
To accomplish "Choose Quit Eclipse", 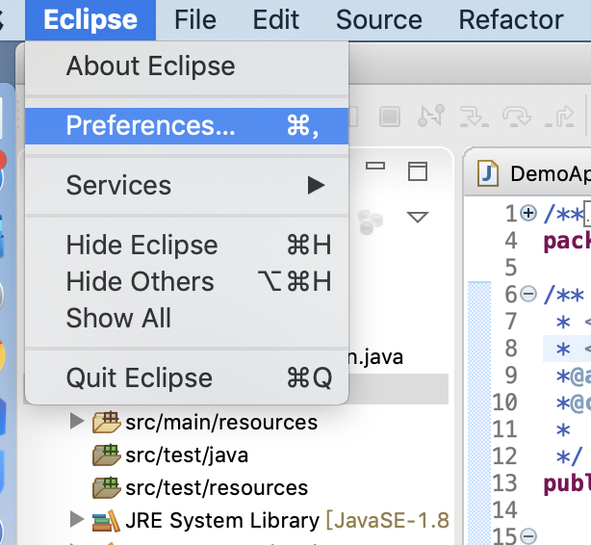I will [x=187, y=377].
